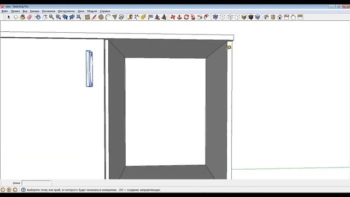Toggle X-Ray face style
The image size is (350, 197).
(x=215, y=17)
